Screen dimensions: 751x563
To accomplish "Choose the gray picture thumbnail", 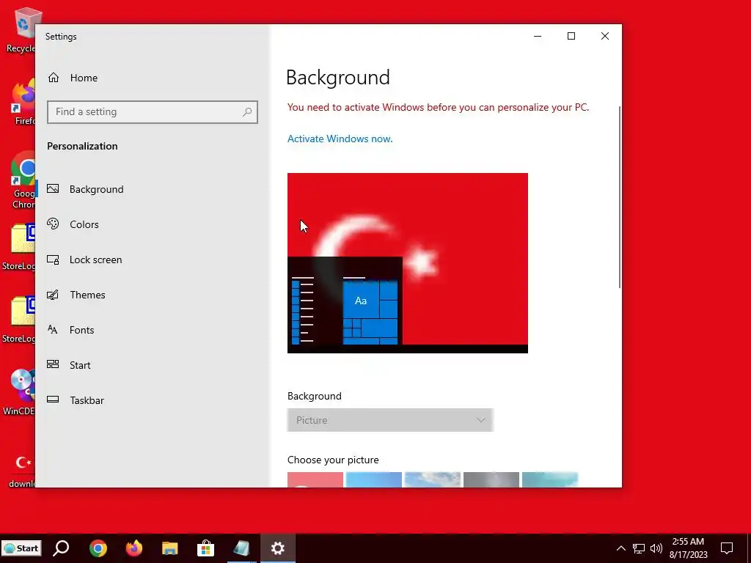I will [491, 479].
